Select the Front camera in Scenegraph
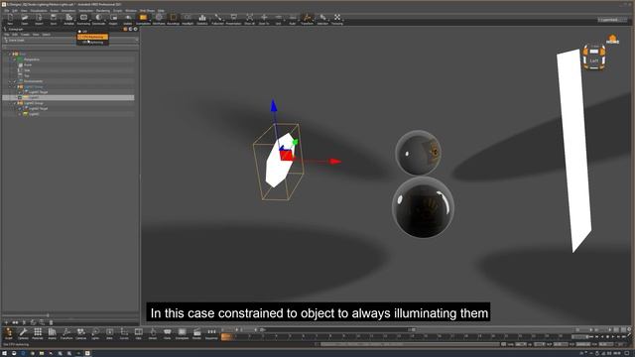The image size is (635, 357). [28, 64]
